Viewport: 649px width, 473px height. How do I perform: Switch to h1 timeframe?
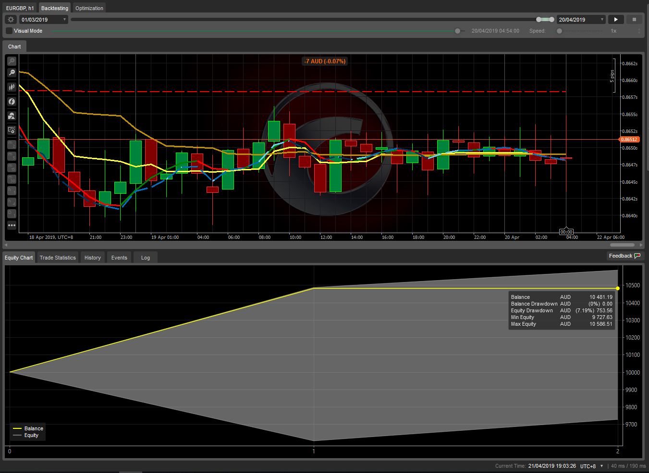(x=12, y=190)
